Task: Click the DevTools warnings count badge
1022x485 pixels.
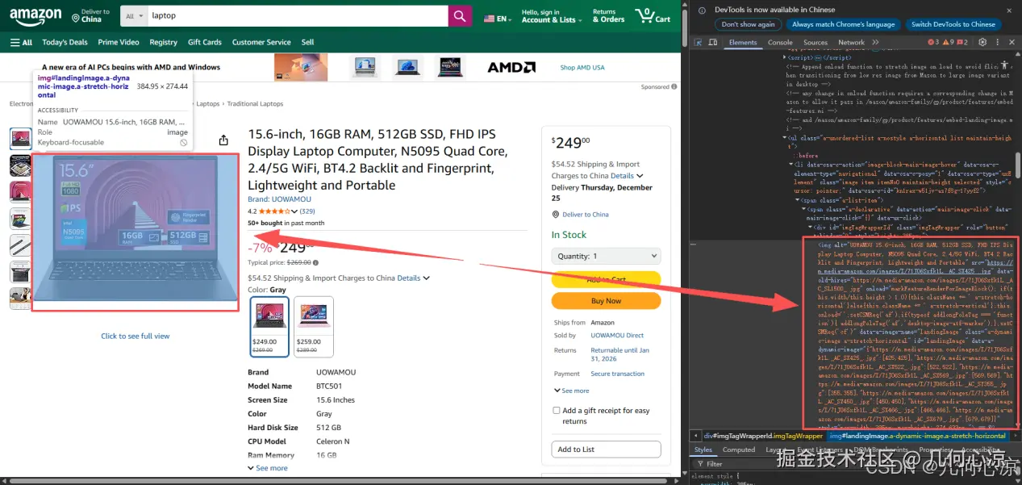Action: 949,42
